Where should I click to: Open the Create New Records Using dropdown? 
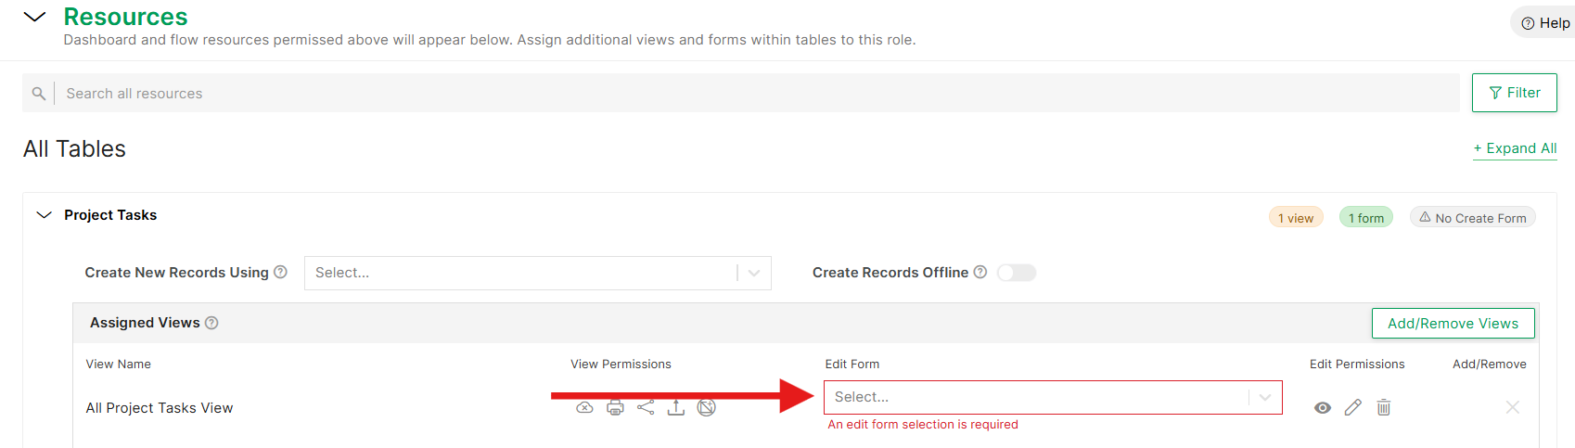tap(538, 273)
